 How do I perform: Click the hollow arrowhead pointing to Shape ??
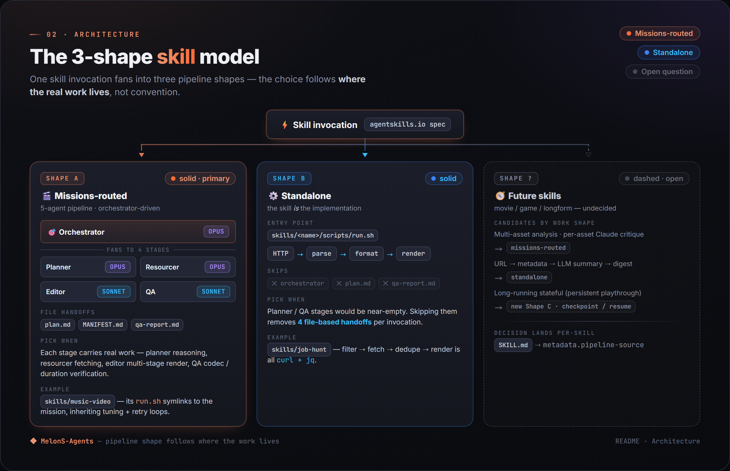coord(588,155)
